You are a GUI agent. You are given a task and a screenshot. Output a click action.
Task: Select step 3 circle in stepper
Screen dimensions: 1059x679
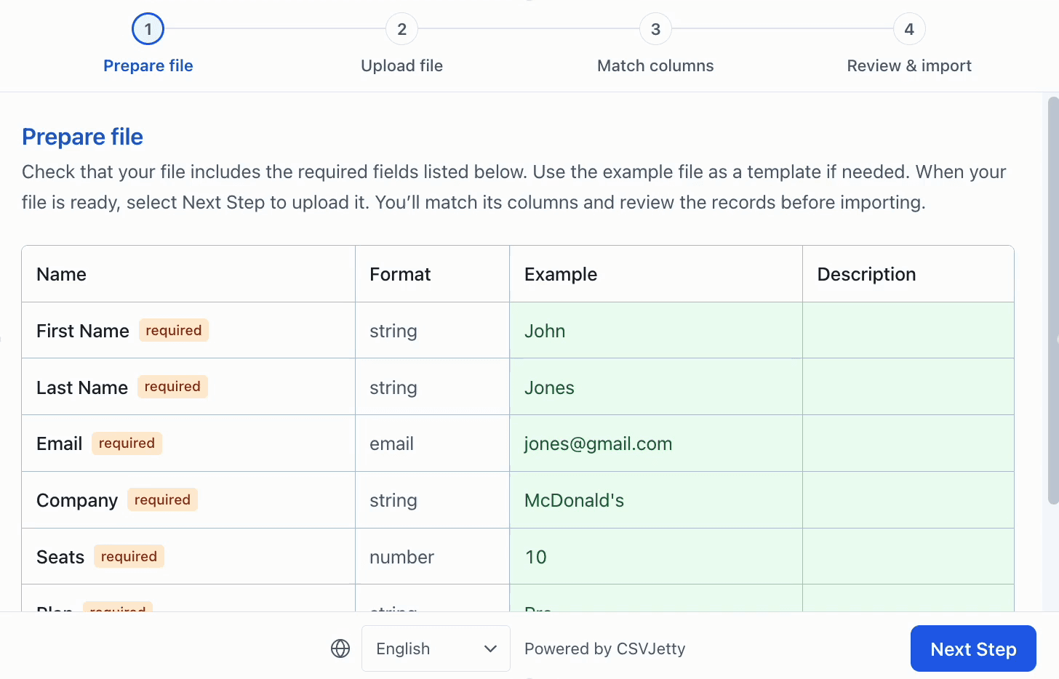click(x=655, y=29)
